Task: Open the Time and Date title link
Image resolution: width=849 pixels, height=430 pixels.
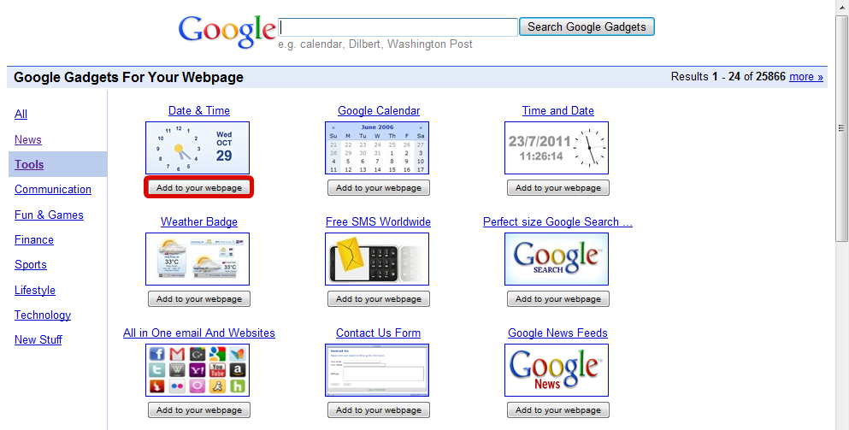Action: point(557,111)
